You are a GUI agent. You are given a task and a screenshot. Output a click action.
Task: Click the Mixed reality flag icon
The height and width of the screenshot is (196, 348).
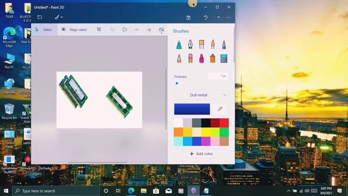click(125, 29)
